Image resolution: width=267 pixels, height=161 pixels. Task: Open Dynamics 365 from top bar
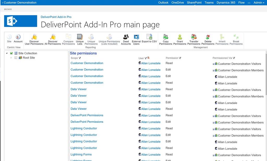pos(226,3)
